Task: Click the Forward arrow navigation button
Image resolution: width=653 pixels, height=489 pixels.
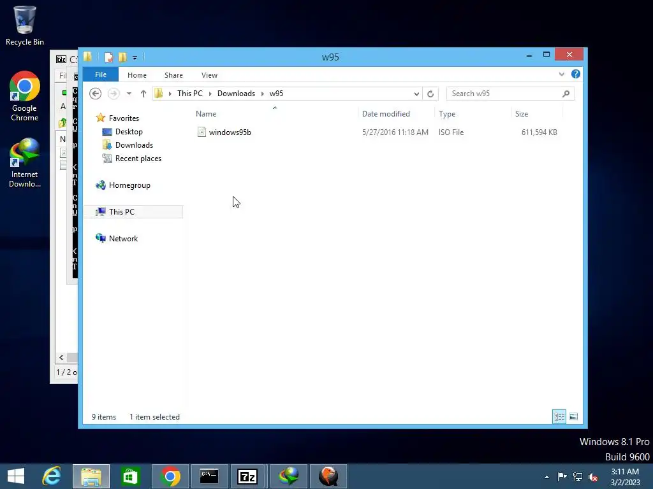Action: (114, 94)
